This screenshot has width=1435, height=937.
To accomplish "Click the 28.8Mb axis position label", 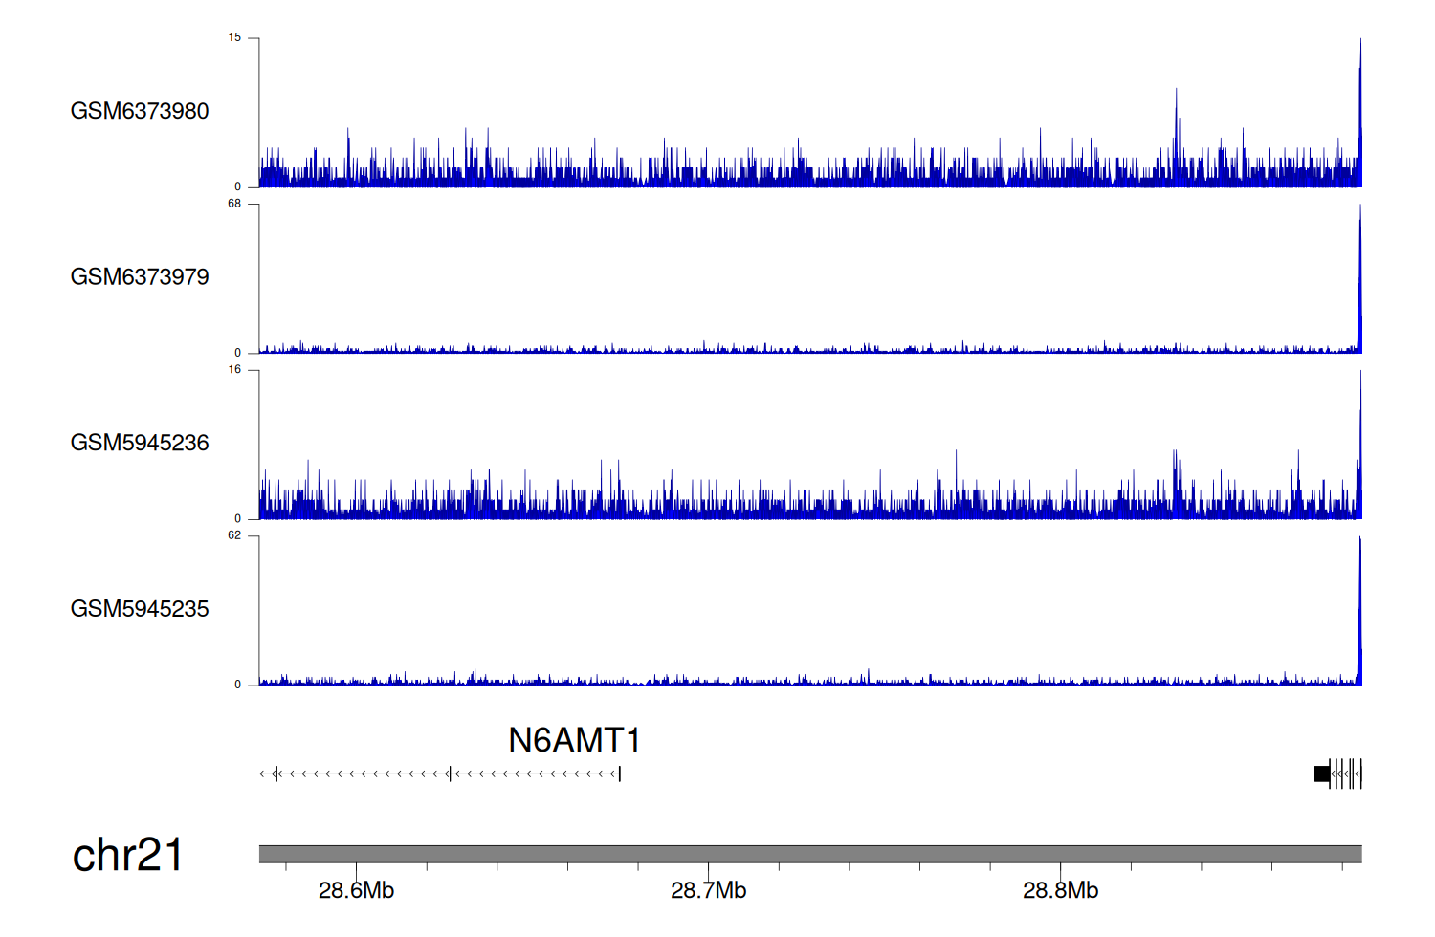I will 1060,891.
